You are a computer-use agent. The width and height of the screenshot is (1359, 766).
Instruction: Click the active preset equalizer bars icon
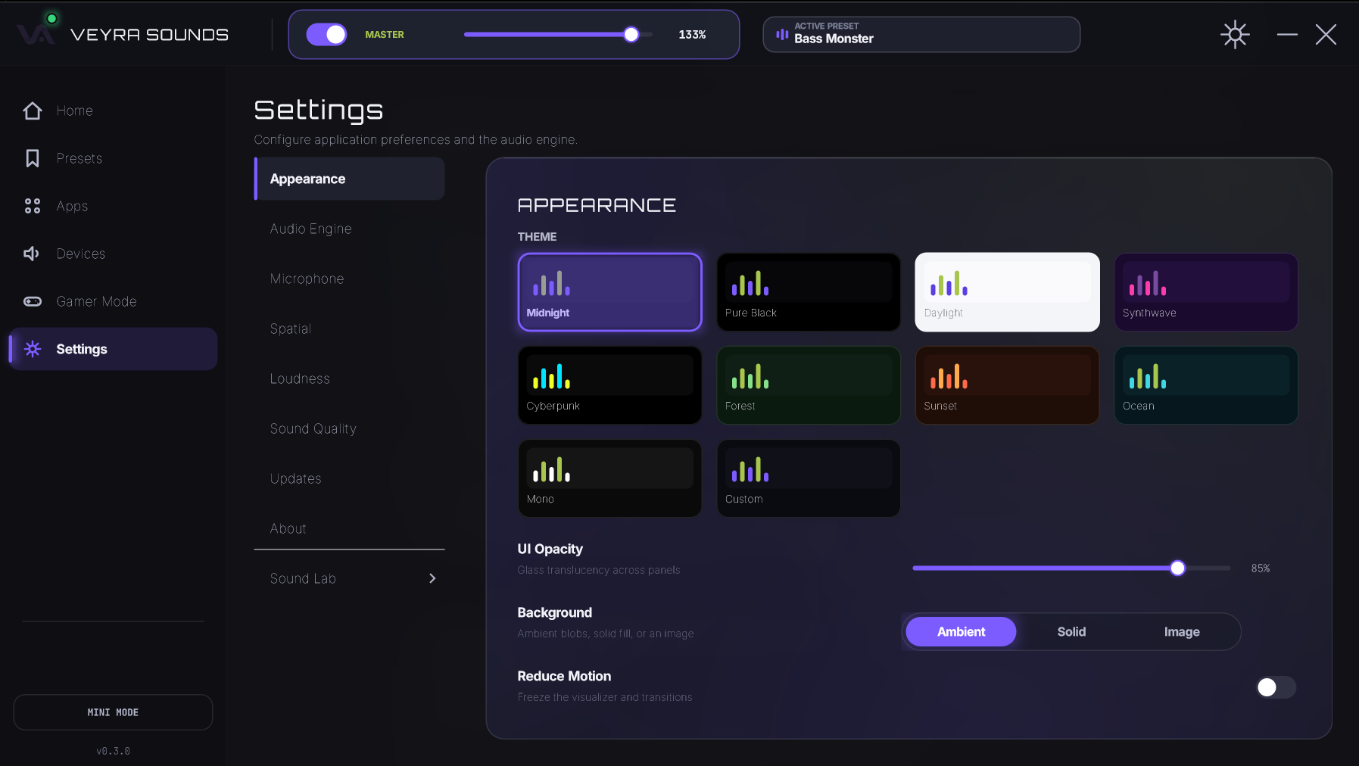[x=782, y=35]
